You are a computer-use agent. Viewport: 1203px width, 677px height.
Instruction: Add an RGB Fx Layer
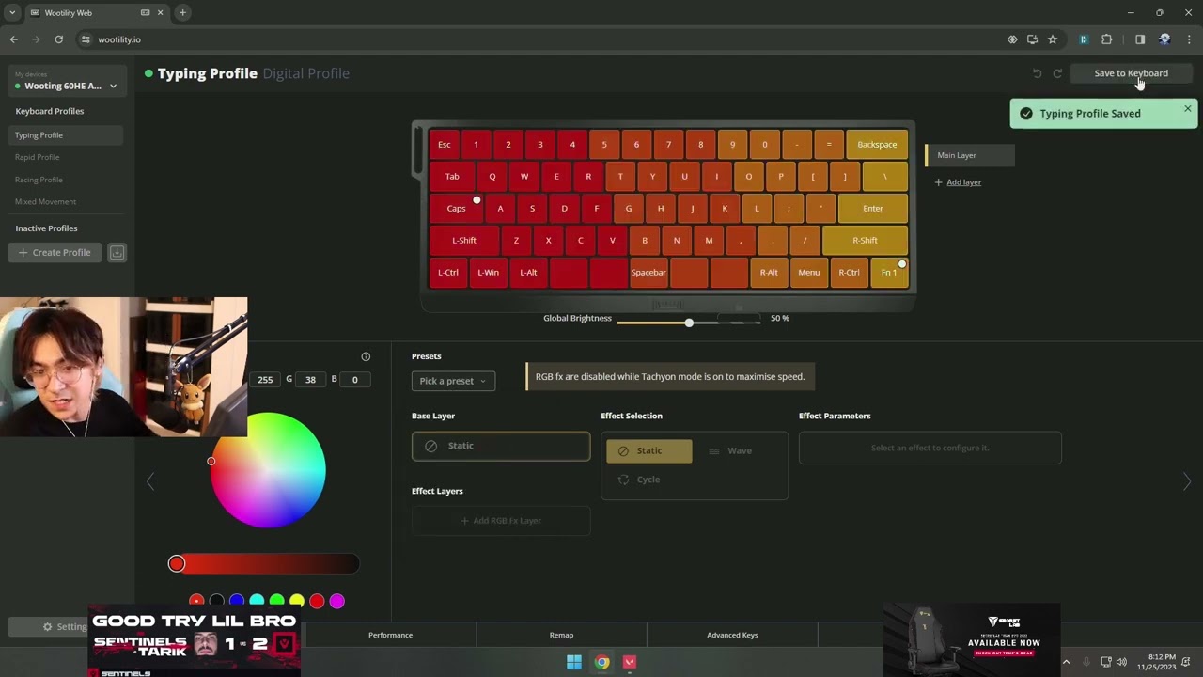(x=501, y=521)
